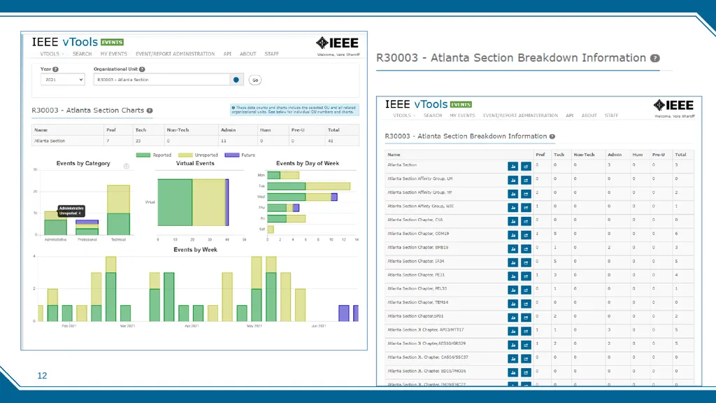Viewport: 716px width, 403px height.
Task: Click IEEE logo in the left Charts panel
Action: point(338,43)
